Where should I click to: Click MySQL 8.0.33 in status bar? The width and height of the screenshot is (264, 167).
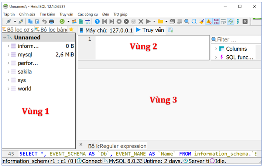coord(123,161)
